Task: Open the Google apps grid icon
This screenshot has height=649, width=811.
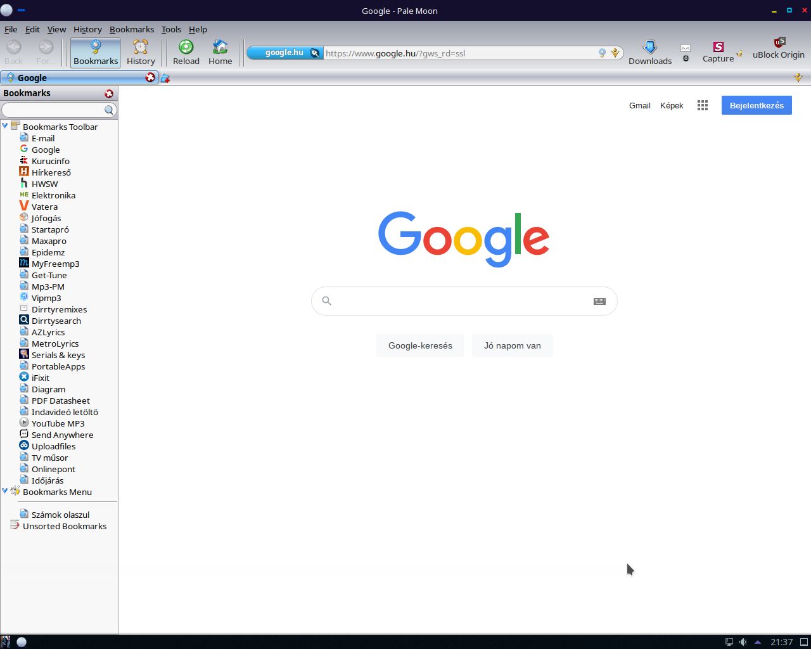Action: coord(703,105)
